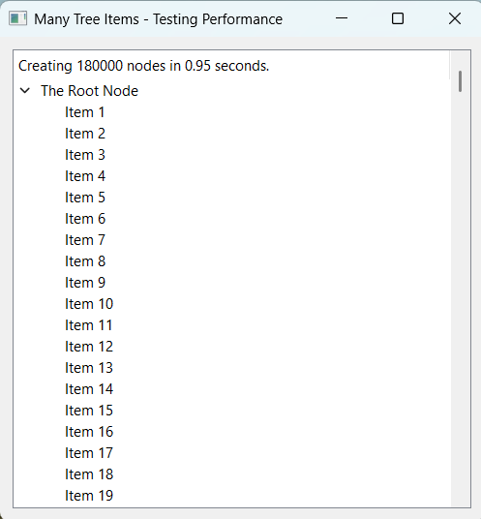Select Item 4 in tree
Screen dimensions: 481x519
tap(85, 176)
